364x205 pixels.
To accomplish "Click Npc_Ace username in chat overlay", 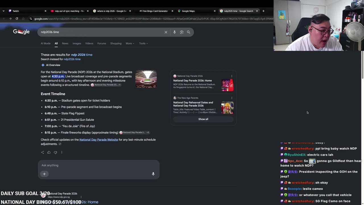I will point(295,161).
